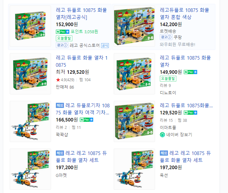The height and width of the screenshot is (193, 228).
Task: Open 판매처 86 seller list
Action: coord(65,87)
